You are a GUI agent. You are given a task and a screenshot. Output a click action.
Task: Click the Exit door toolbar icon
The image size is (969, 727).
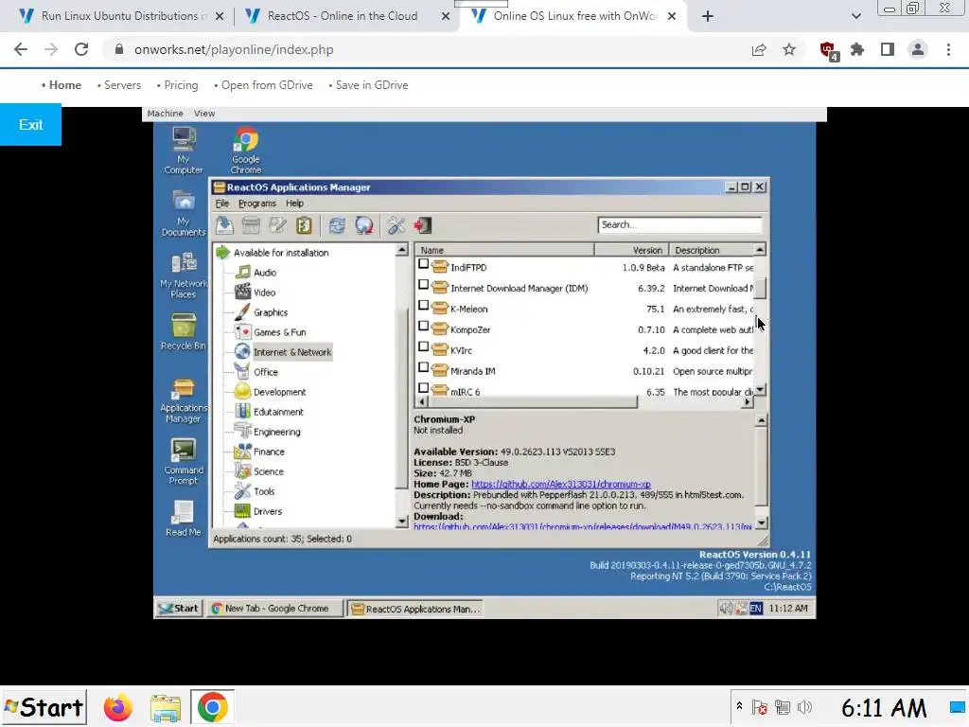point(423,225)
